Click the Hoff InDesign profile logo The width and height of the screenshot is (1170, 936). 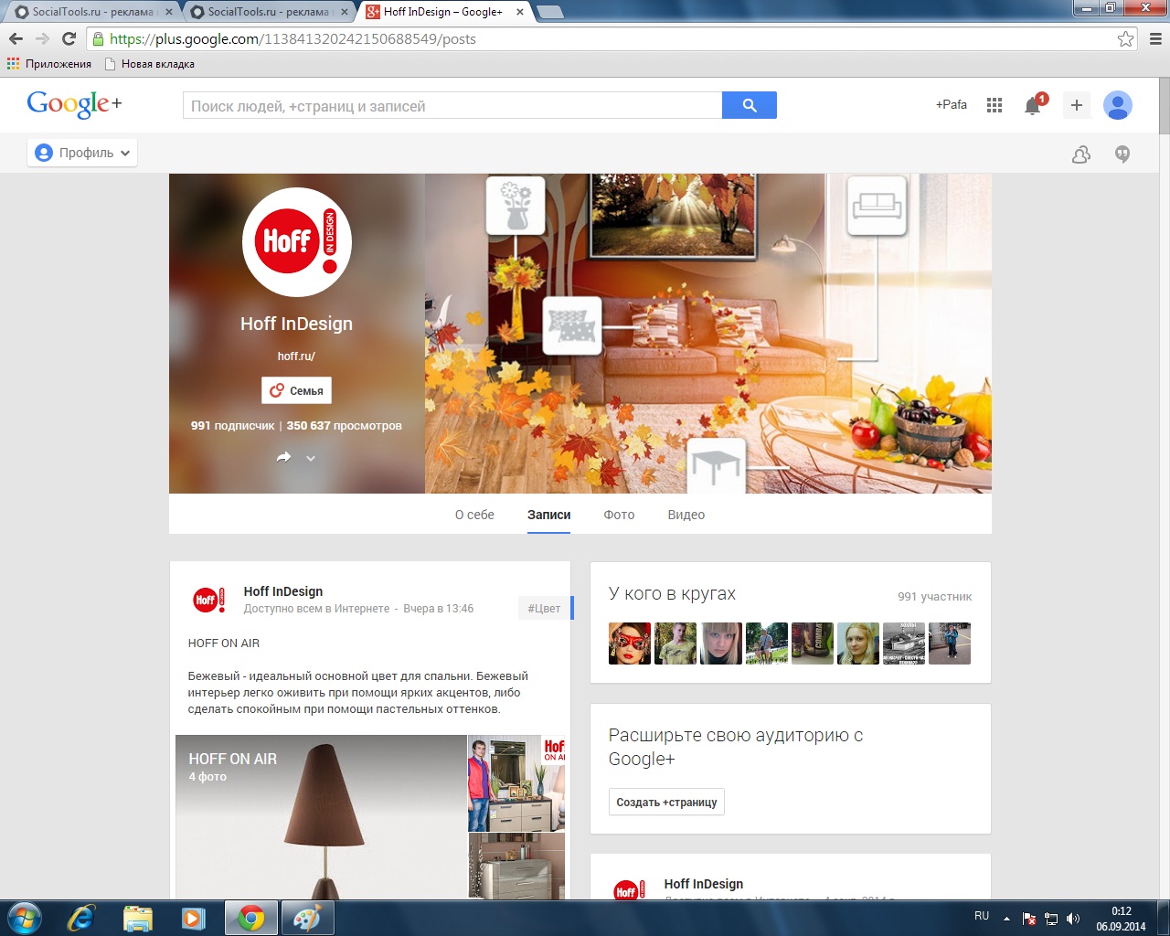pos(297,242)
